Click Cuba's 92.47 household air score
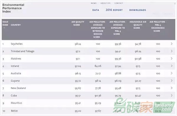Image resolution: width=177 pixels, height=116 pixels. 138,96
